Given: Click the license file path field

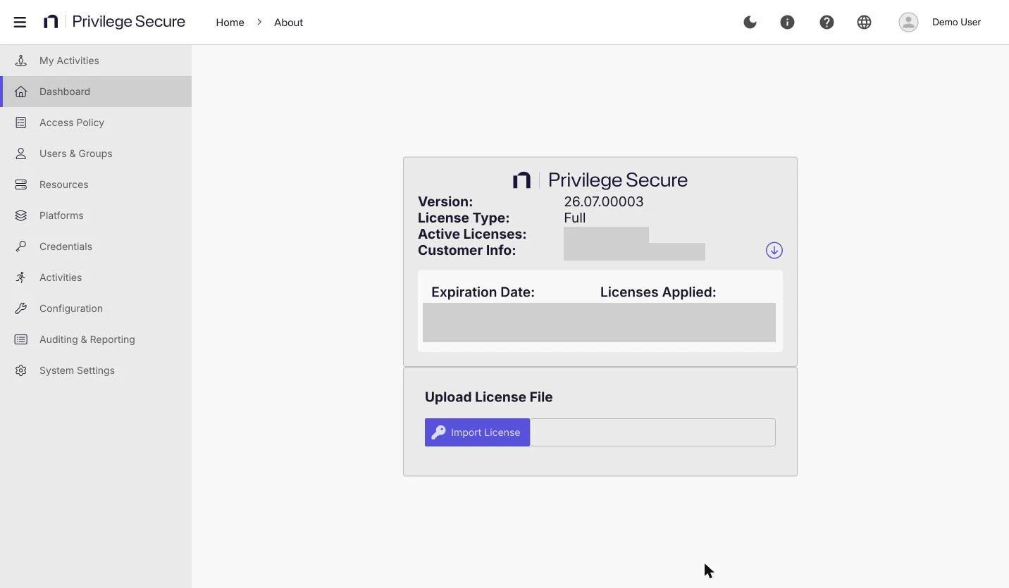Looking at the screenshot, I should pos(652,432).
